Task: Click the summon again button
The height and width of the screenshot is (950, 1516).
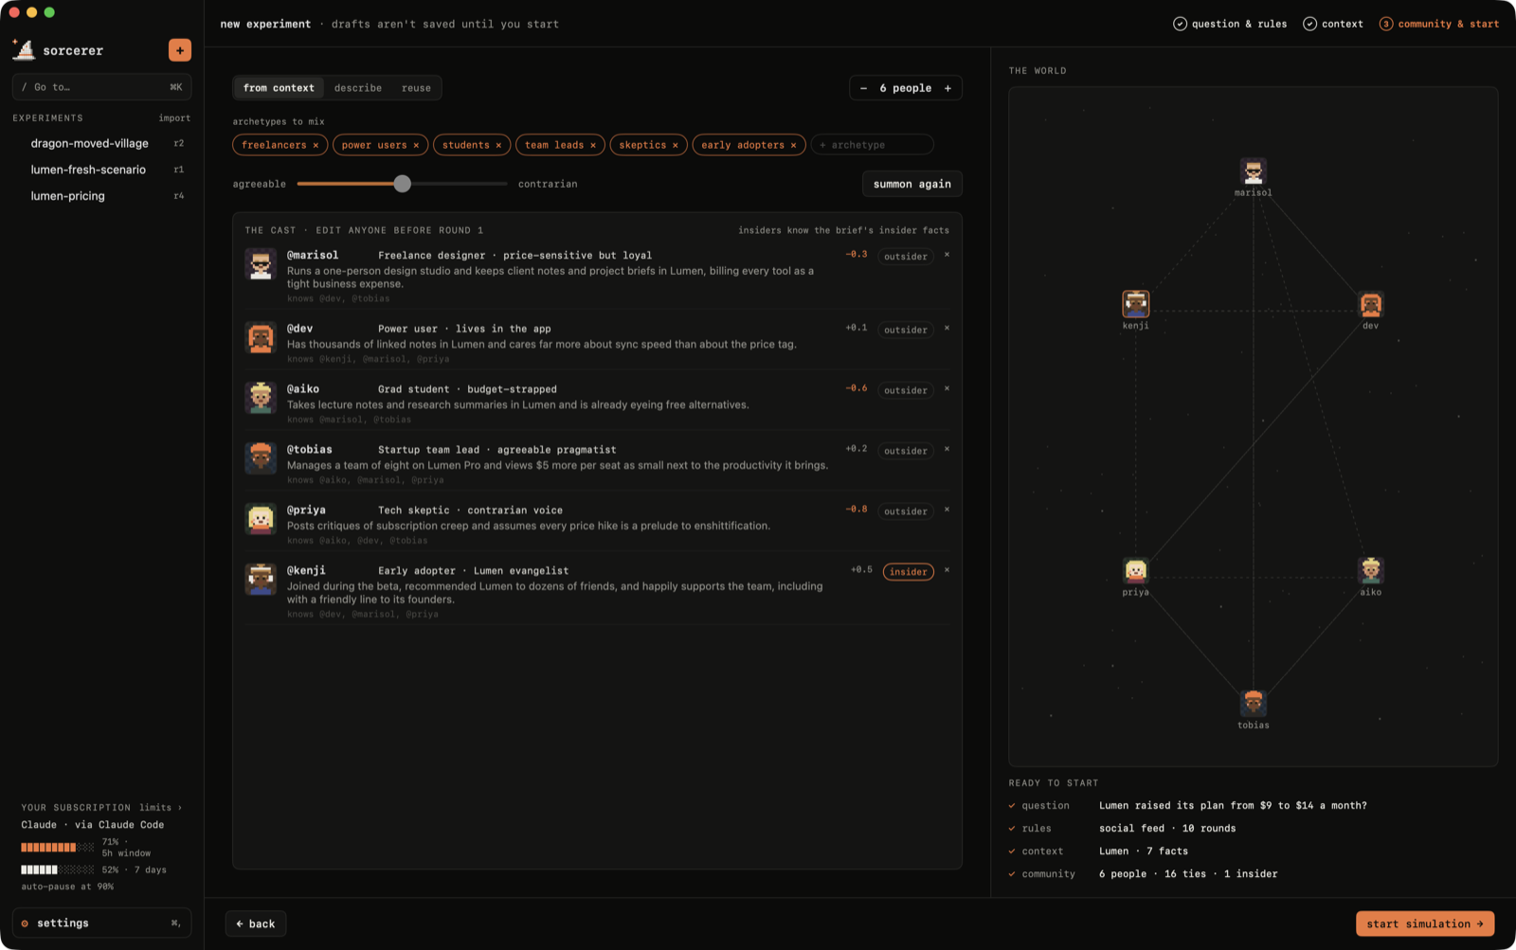Action: pyautogui.click(x=912, y=184)
